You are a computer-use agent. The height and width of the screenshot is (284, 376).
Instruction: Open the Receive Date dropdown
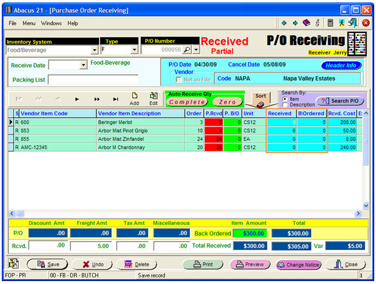point(83,65)
